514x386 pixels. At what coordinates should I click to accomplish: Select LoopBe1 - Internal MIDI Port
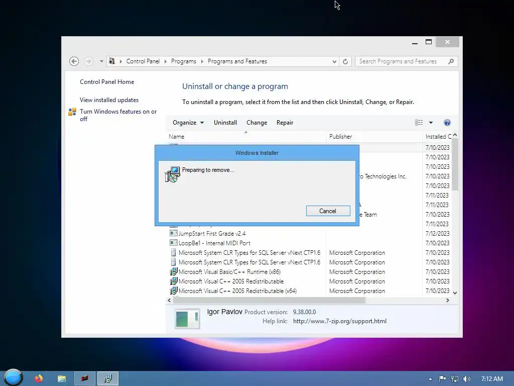click(x=214, y=243)
